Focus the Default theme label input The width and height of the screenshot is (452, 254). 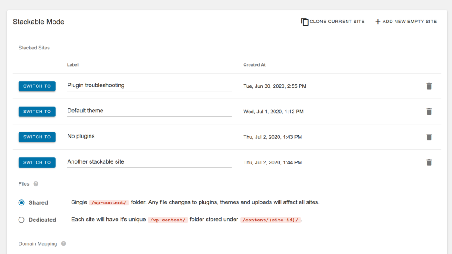tap(149, 111)
